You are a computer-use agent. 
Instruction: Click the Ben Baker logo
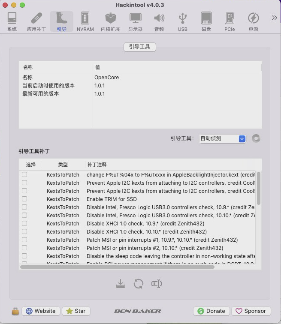coord(138,311)
